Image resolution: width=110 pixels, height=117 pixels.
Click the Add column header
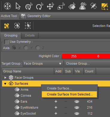pyautogui.click(x=59, y=71)
